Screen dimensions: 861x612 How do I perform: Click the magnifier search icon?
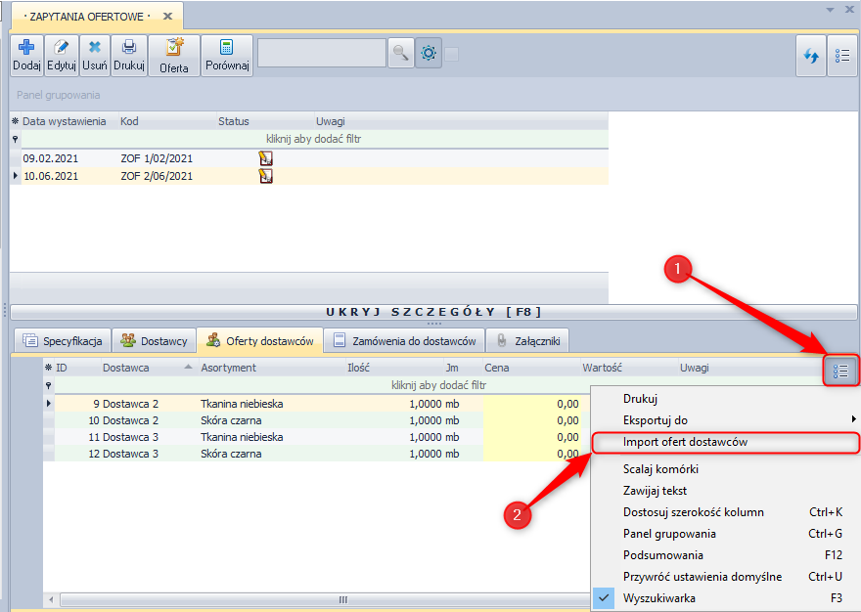pos(400,54)
